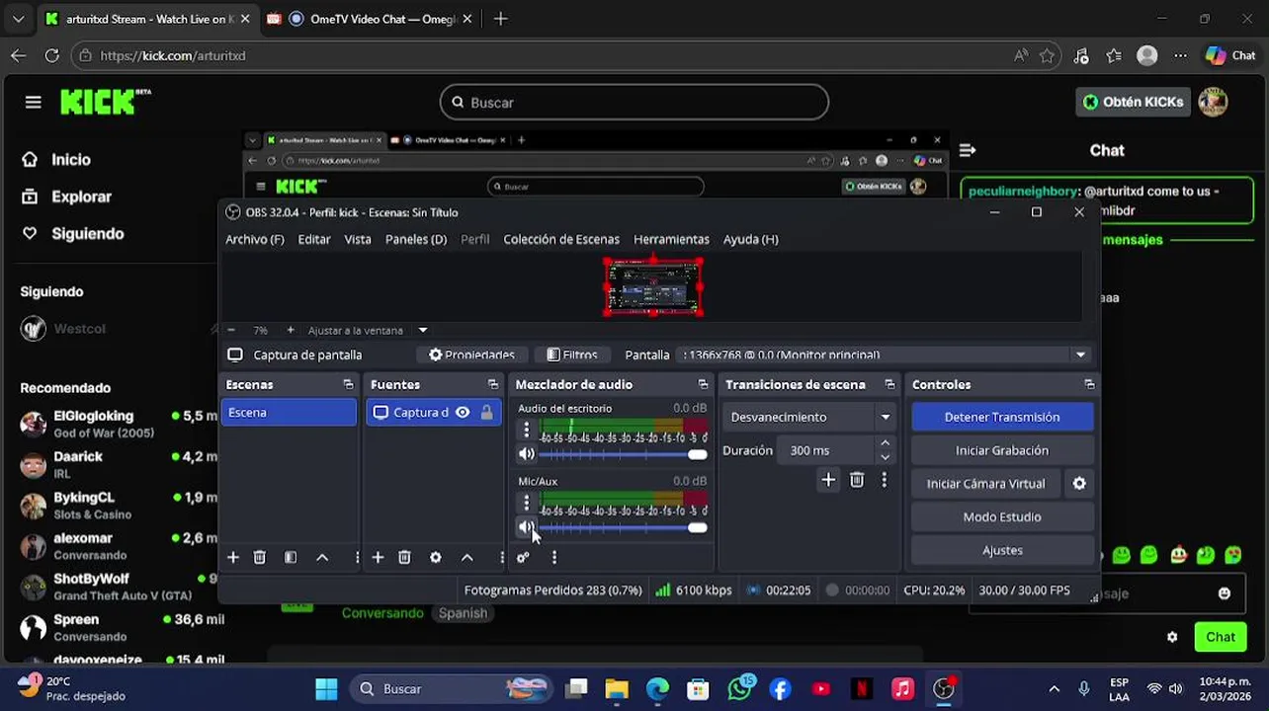Open Audio del escritorio three-dot options

527,431
